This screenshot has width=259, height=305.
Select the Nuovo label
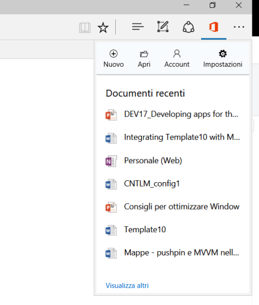tap(113, 64)
